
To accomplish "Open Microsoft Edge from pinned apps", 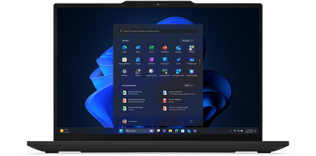I will point(124,48).
